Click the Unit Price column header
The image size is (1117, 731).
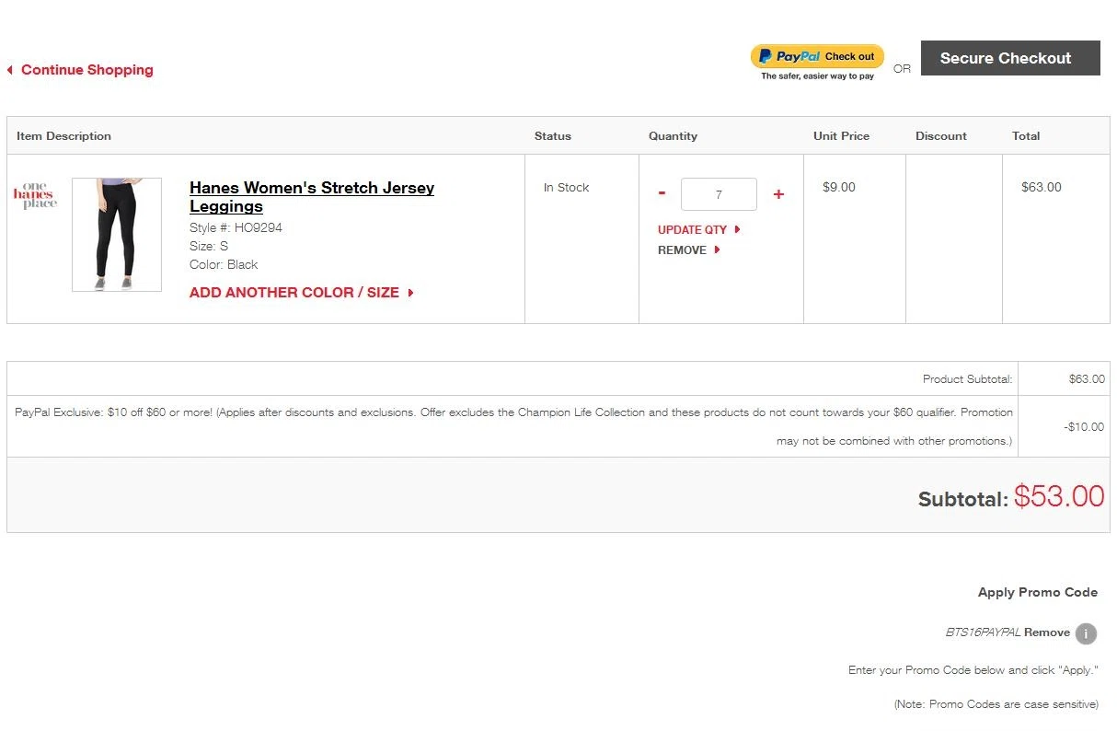coord(841,136)
